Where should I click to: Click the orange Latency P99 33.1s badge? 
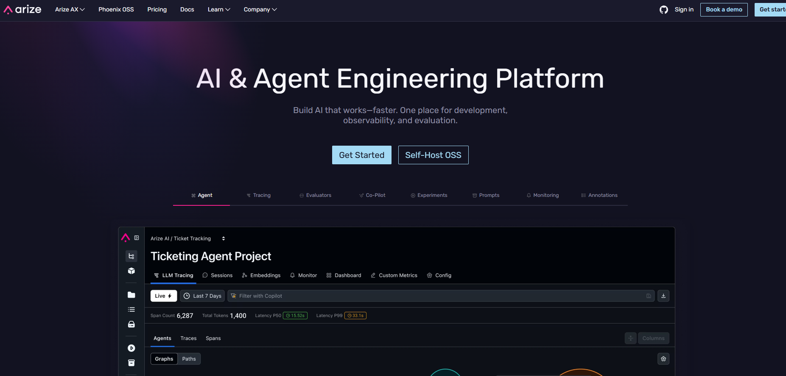pyautogui.click(x=355, y=315)
